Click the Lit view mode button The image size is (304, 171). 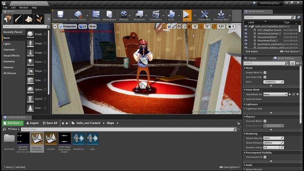tap(83, 27)
